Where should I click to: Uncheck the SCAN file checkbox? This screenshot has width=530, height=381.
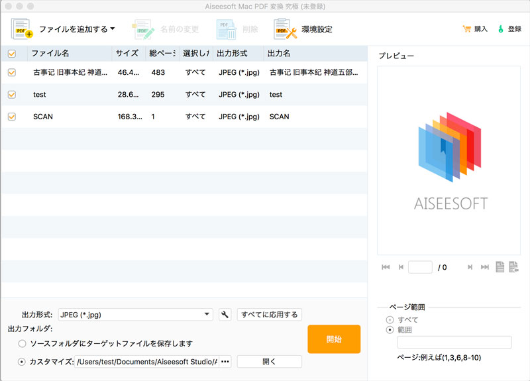click(x=12, y=117)
